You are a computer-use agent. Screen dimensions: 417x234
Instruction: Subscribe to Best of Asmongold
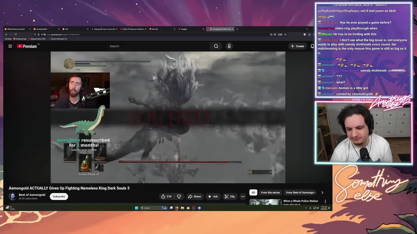(59, 196)
